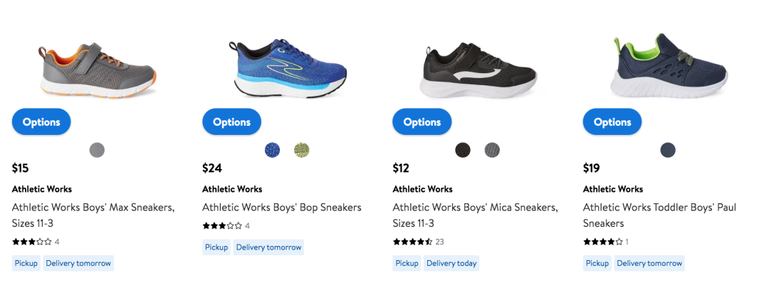Image resolution: width=769 pixels, height=285 pixels.
Task: Select gray color swatch for Max Sneakers
Action: point(97,150)
